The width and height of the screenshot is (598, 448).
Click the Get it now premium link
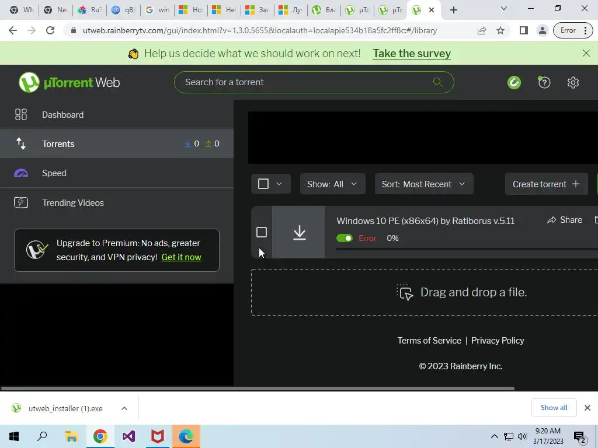(181, 257)
